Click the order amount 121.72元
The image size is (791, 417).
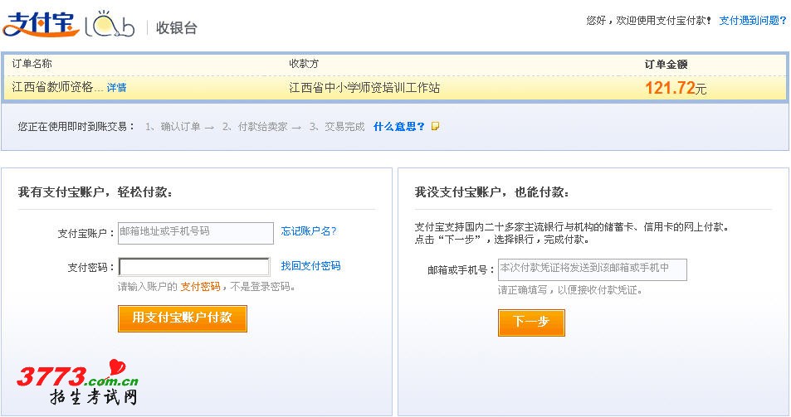[x=675, y=88]
